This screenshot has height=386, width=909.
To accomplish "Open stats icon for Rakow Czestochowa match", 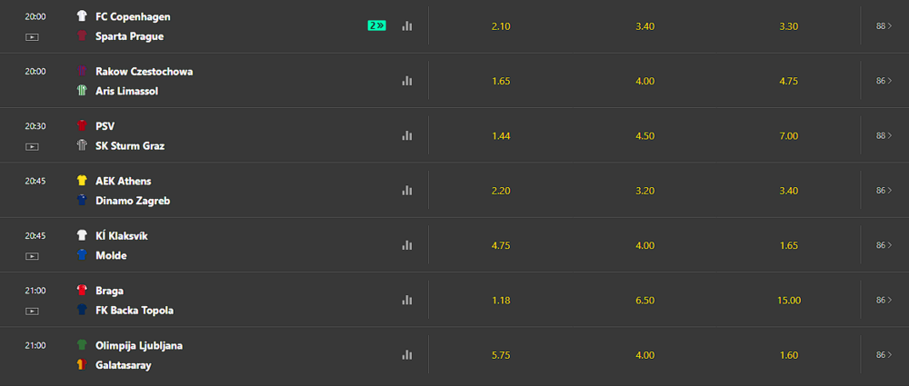I will coord(406,81).
